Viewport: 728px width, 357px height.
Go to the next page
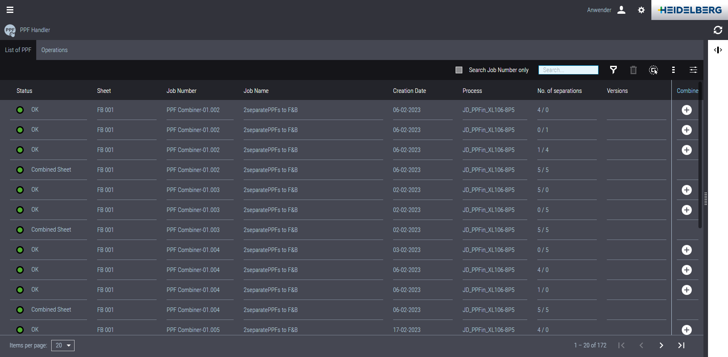(x=661, y=345)
